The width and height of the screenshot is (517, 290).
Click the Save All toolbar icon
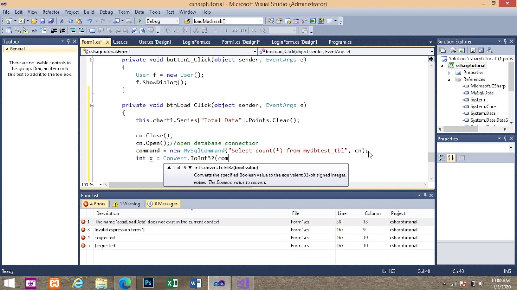[51, 21]
